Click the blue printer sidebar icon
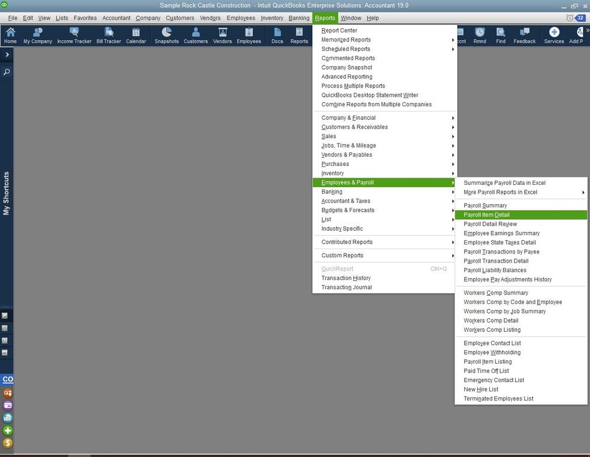The image size is (590, 457). [x=8, y=418]
